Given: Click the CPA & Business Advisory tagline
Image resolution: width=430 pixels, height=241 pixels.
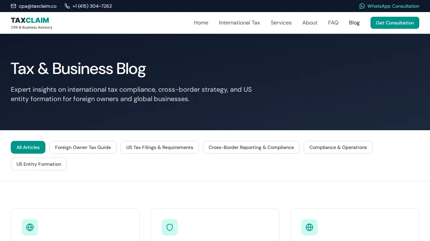Looking at the screenshot, I should [32, 27].
